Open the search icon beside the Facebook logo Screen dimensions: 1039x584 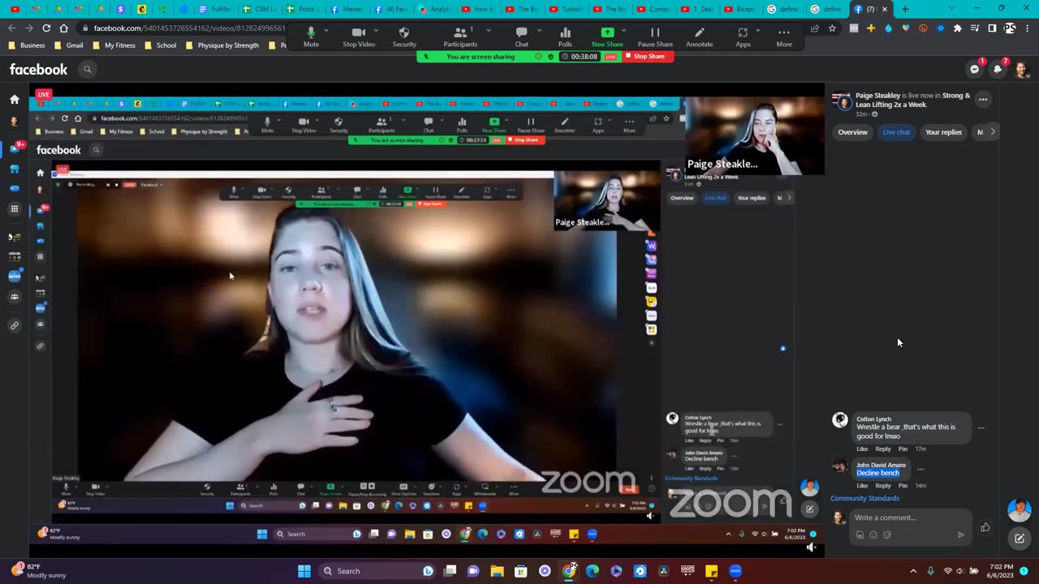point(88,69)
